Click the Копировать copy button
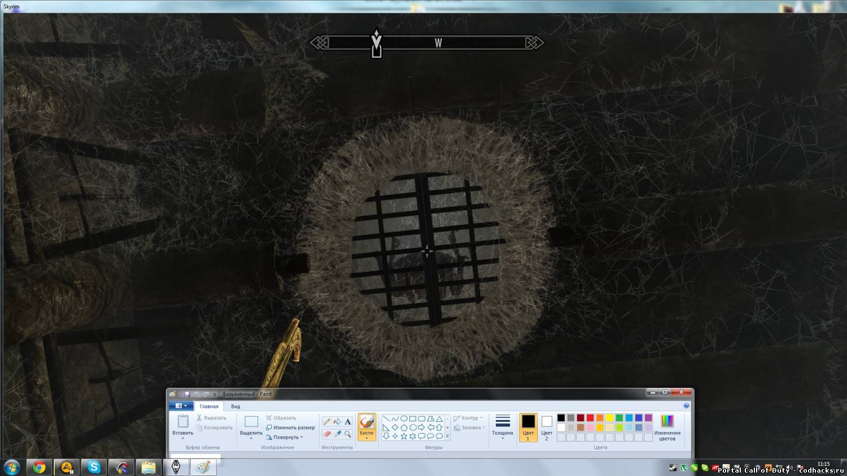Viewport: 847px width, 476px height. (x=215, y=427)
